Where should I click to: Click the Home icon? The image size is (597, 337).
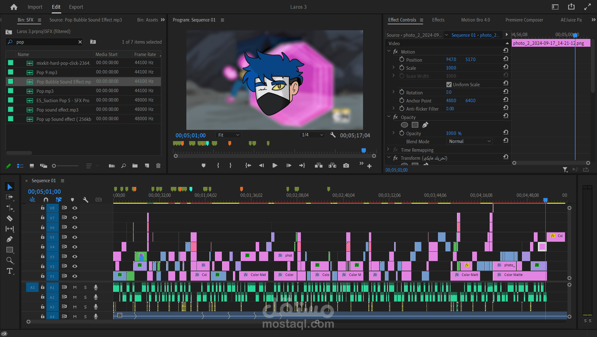[x=14, y=7]
